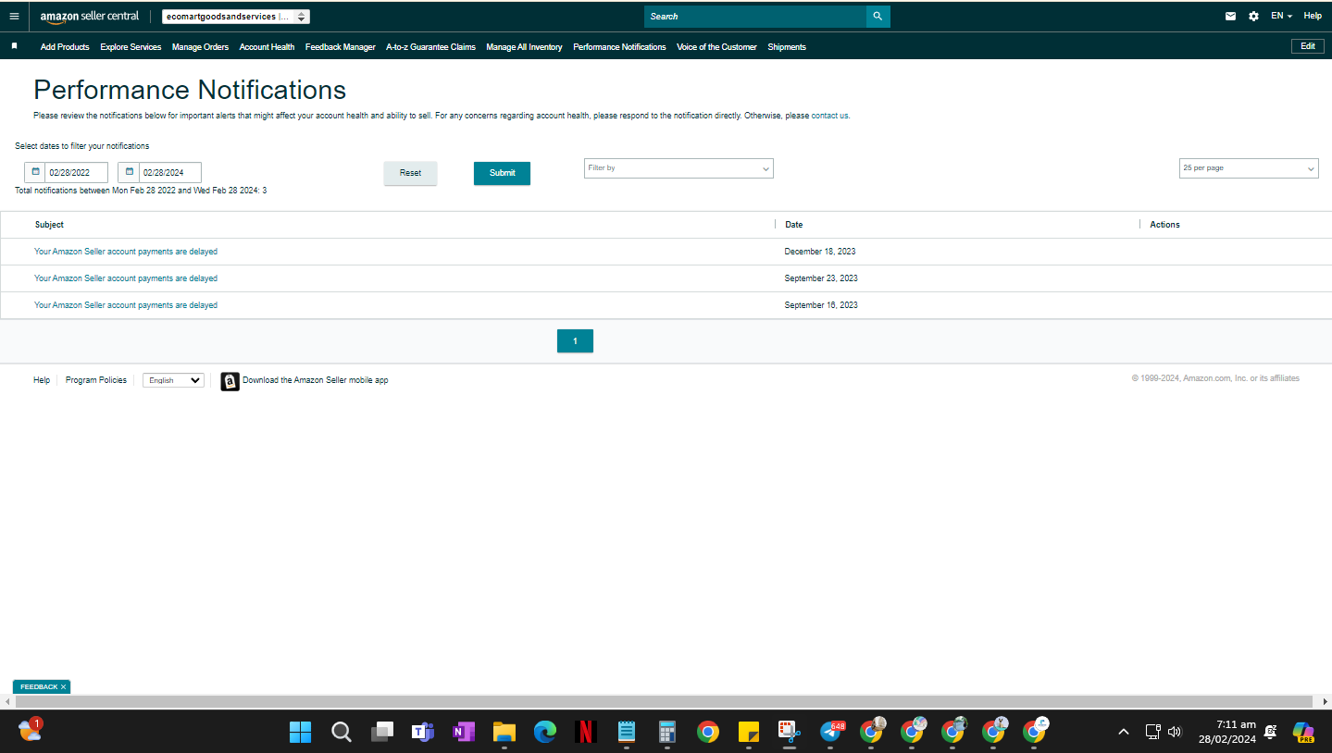Viewport: 1332px width, 753px height.
Task: Open Account Health page
Action: coord(267,47)
